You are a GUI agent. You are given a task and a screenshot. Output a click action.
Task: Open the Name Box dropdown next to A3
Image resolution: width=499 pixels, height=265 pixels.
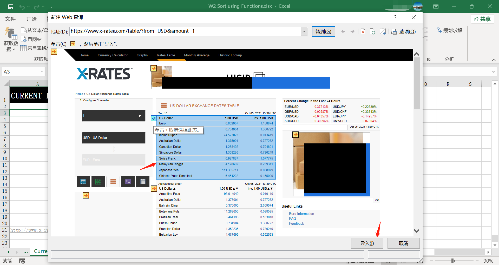[42, 72]
